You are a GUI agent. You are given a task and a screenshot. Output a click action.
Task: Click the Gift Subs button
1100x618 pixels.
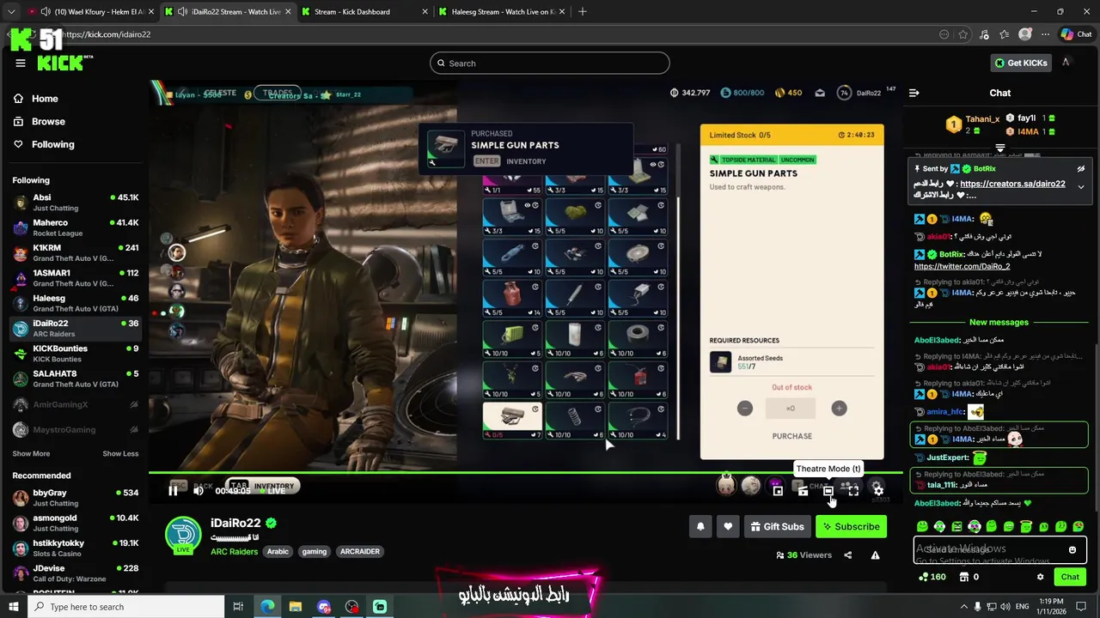pos(777,526)
